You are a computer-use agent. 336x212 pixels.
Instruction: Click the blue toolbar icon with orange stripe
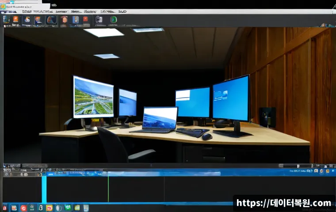coord(76,20)
